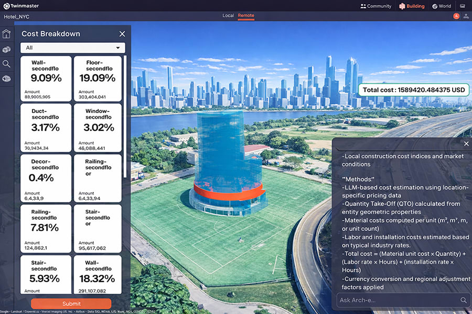Select the Wall-secondflo 18.32% card

(x=98, y=275)
